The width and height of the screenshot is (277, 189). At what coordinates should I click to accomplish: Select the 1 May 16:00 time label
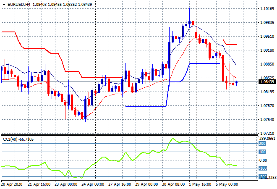point(200,184)
